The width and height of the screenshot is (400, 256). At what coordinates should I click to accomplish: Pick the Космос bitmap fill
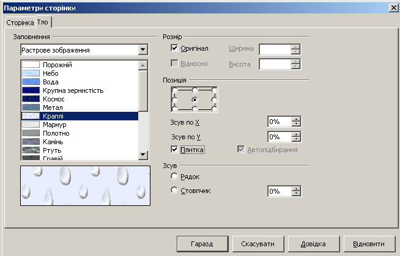tap(80, 99)
